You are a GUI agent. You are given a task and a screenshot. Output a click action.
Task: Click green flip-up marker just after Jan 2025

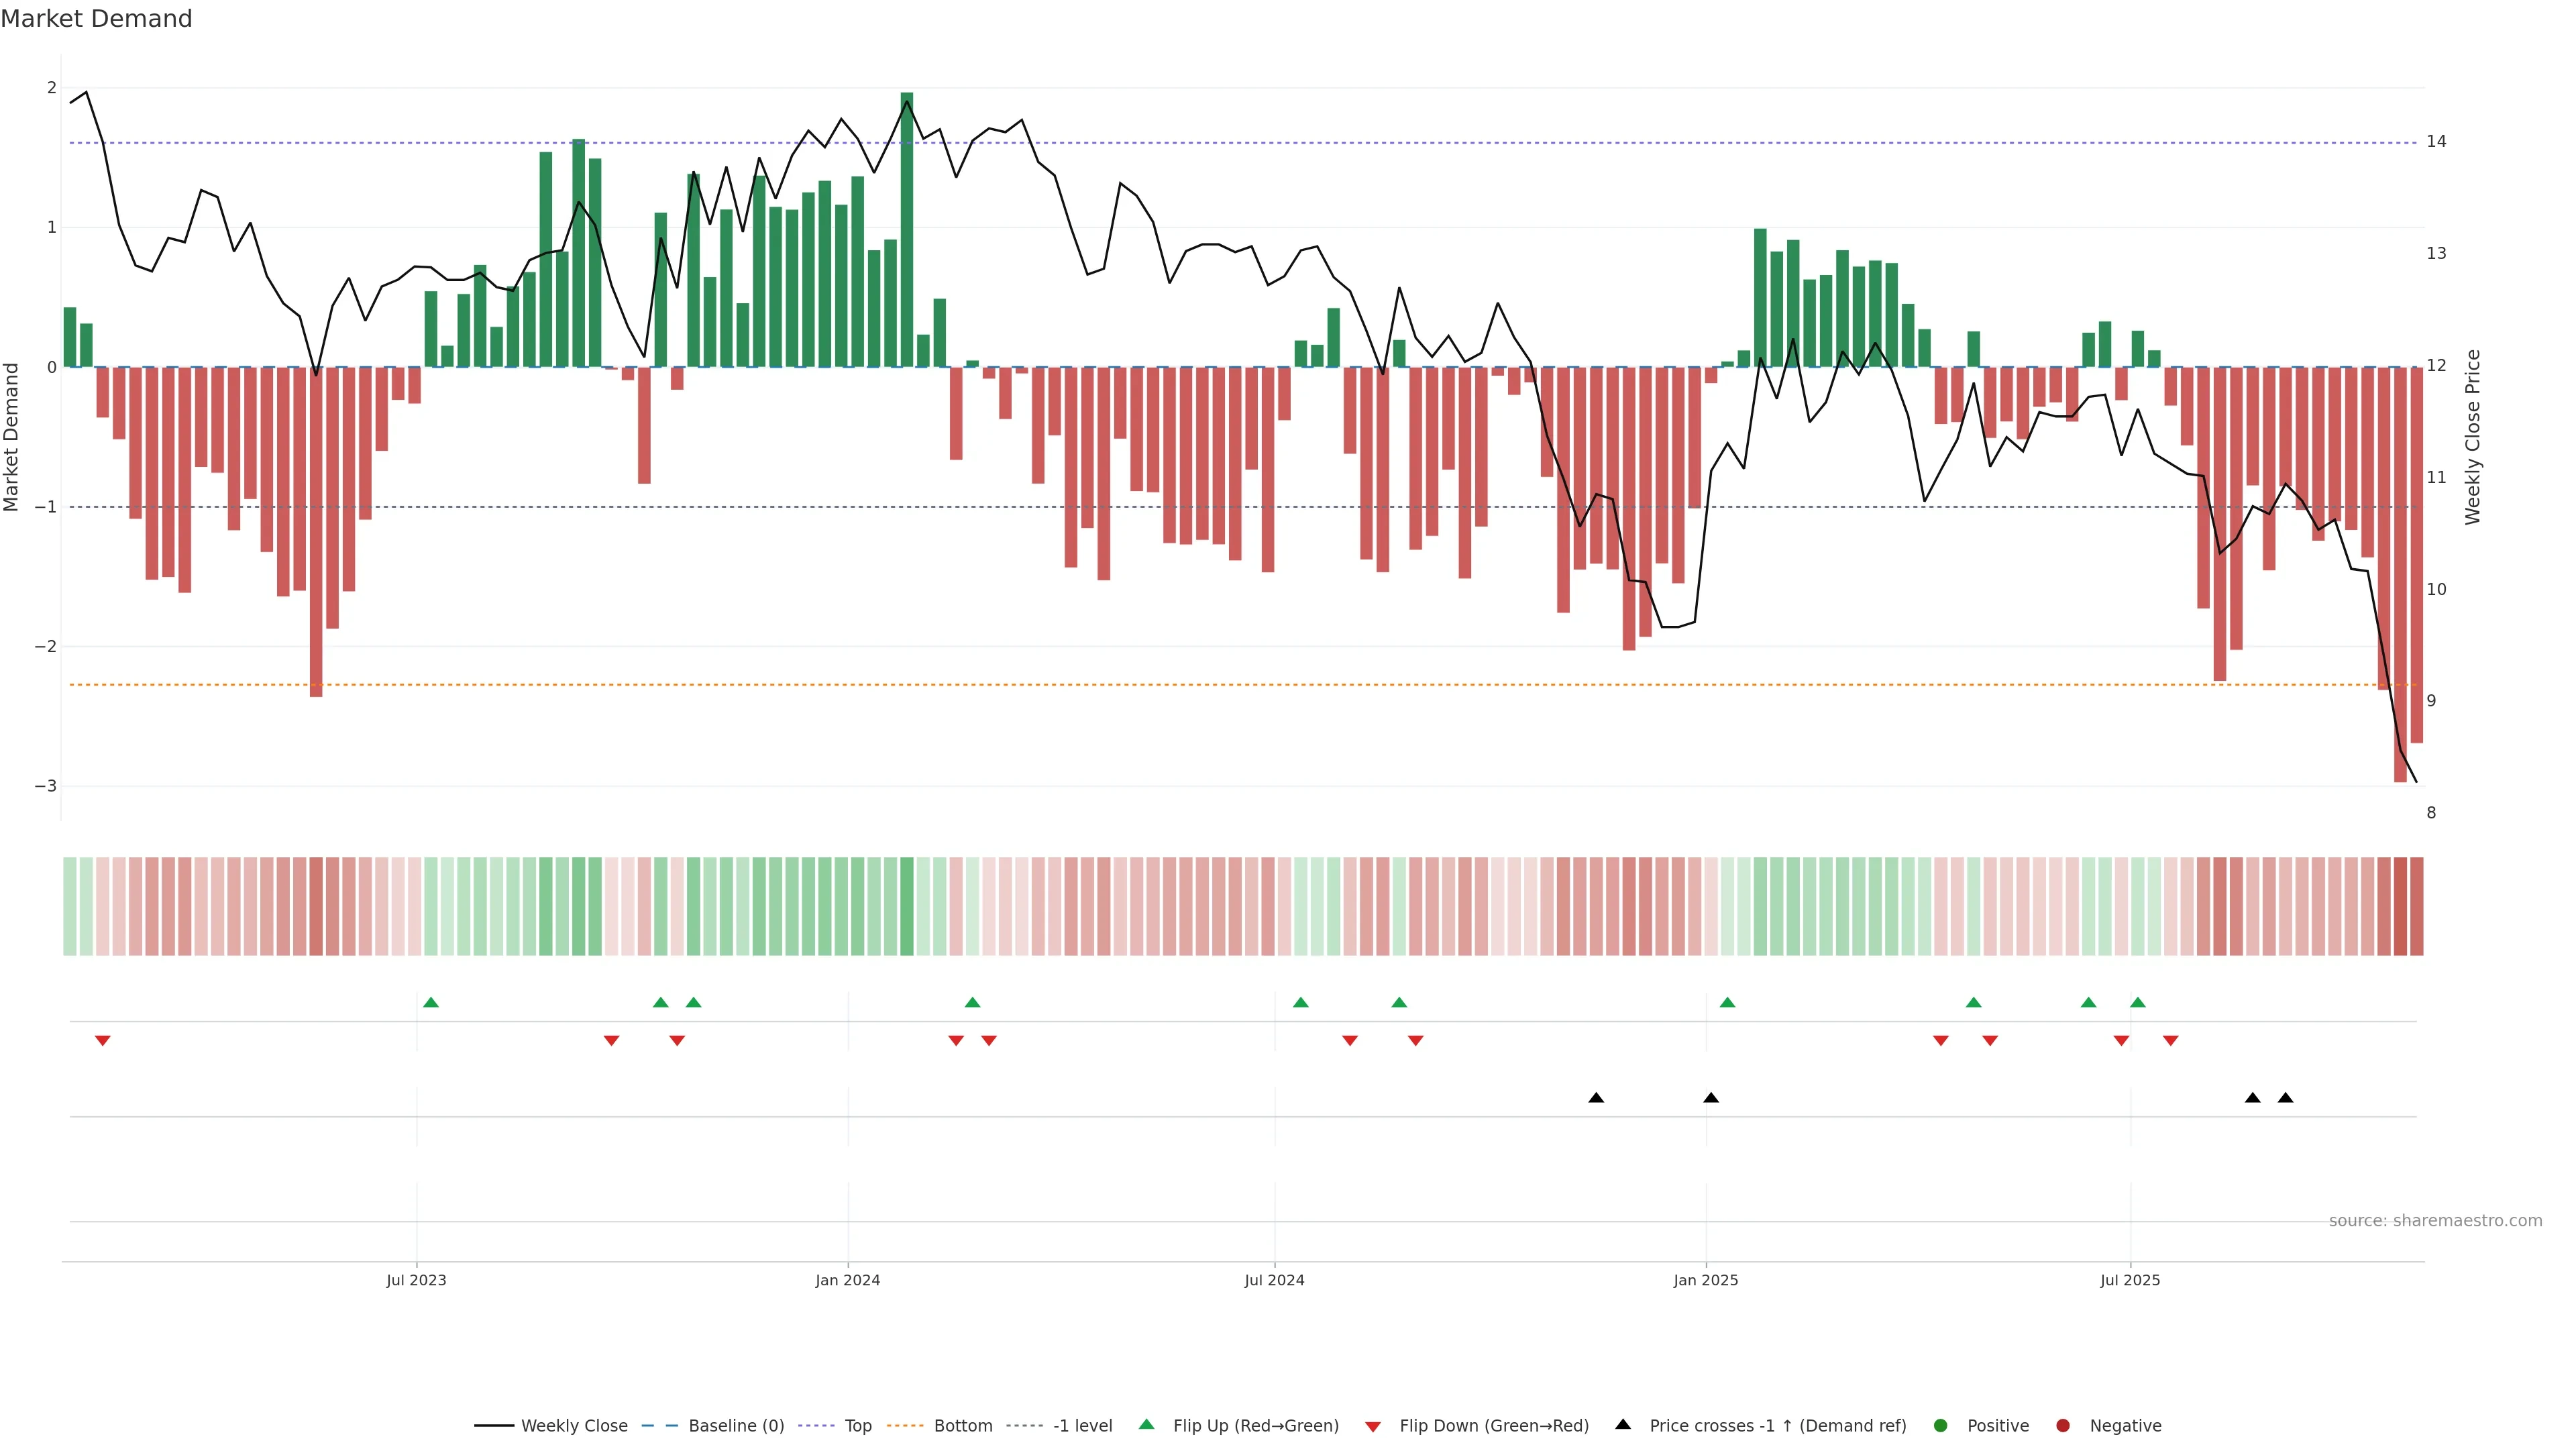pyautogui.click(x=1727, y=1003)
